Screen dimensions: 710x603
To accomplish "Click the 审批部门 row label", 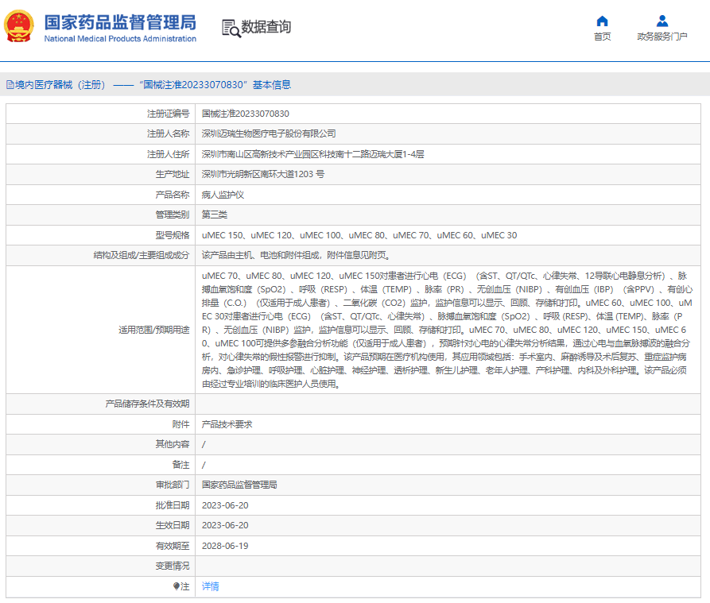I will 172,485.
